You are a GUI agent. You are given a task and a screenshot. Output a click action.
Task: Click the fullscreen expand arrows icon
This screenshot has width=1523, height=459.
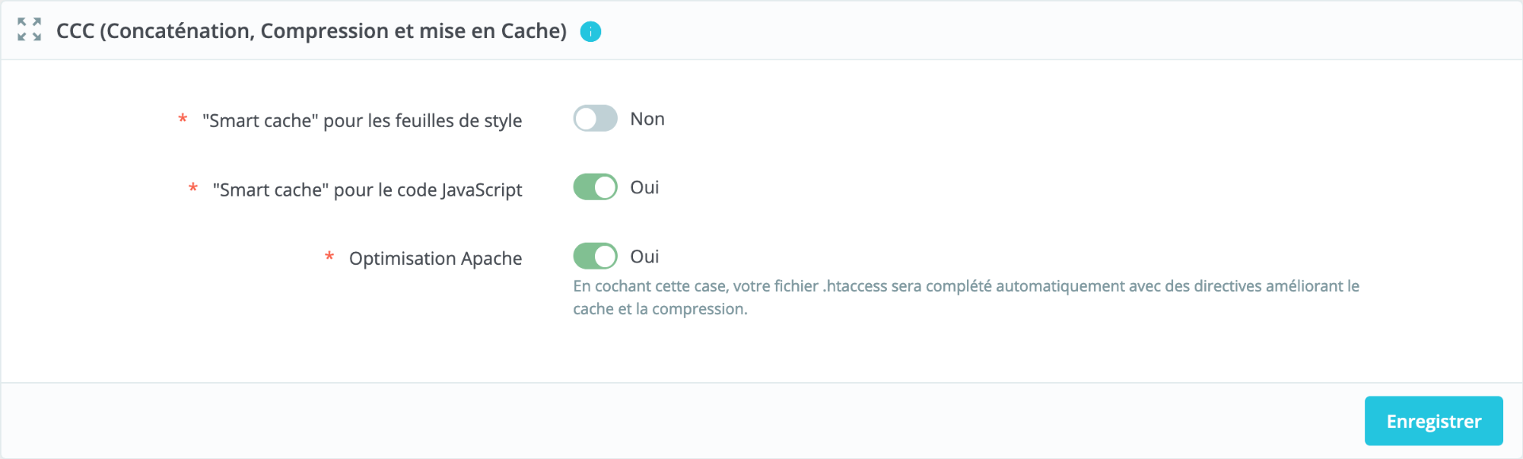29,29
